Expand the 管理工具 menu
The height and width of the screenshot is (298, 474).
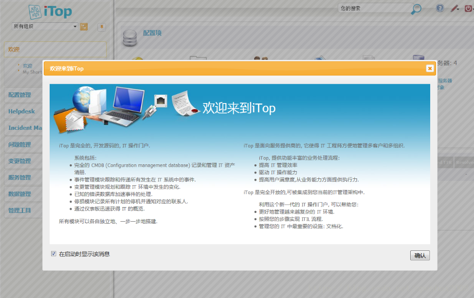click(x=23, y=210)
